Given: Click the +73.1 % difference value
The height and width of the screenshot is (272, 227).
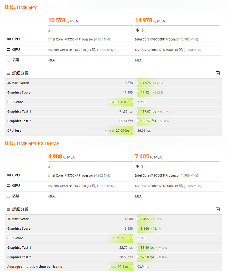Looking at the screenshot, I should point(156,229).
